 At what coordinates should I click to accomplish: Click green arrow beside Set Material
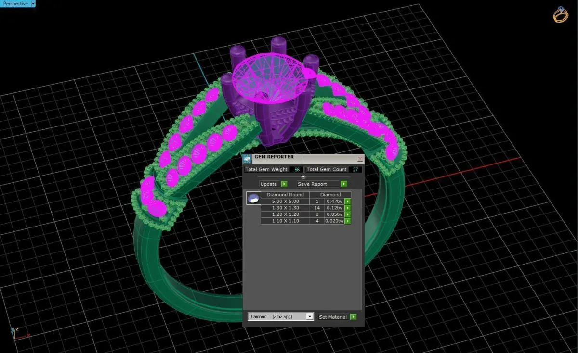click(x=354, y=317)
